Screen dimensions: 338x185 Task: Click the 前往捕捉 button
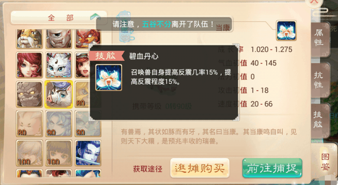272,168
